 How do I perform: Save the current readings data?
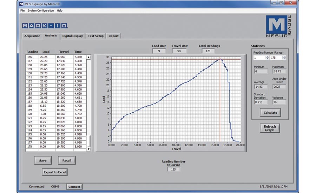point(43,160)
